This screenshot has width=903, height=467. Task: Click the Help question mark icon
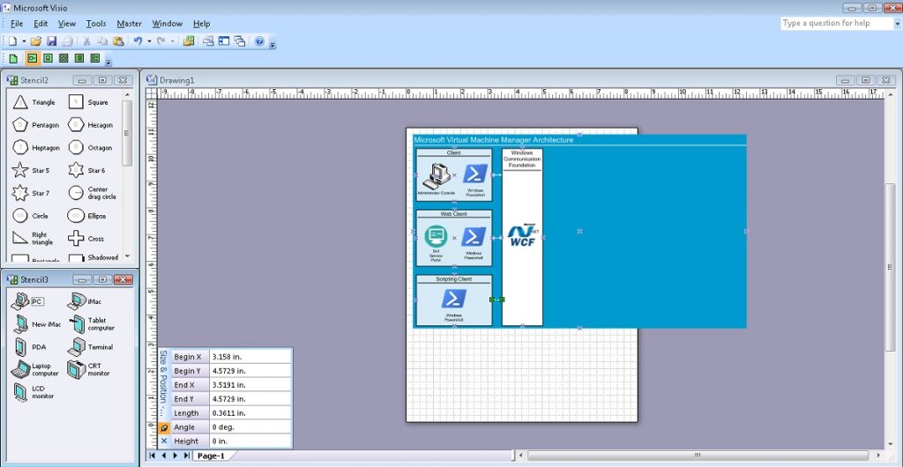point(259,41)
